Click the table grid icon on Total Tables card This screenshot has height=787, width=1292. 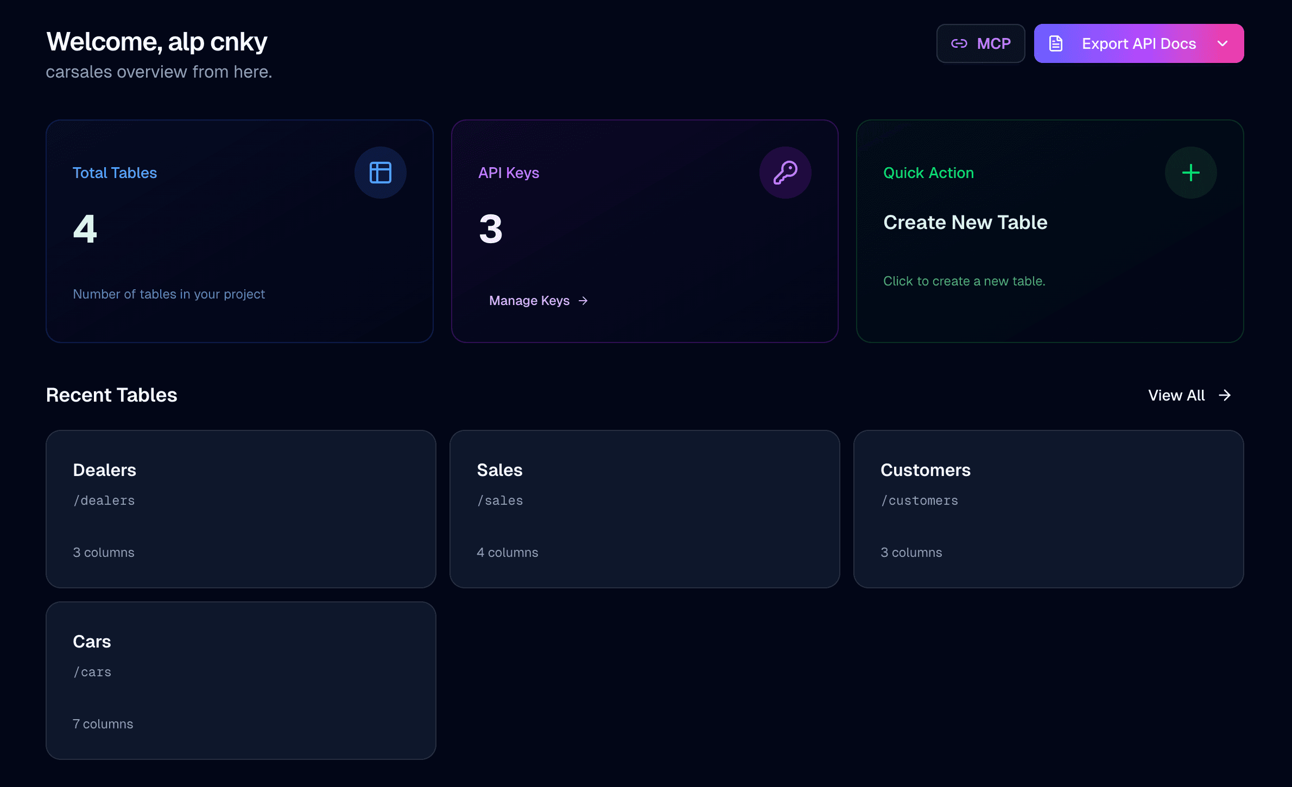click(x=380, y=173)
